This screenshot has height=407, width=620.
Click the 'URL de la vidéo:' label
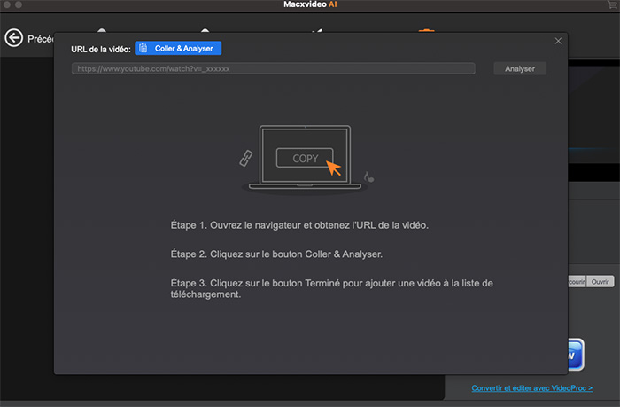[x=101, y=49]
